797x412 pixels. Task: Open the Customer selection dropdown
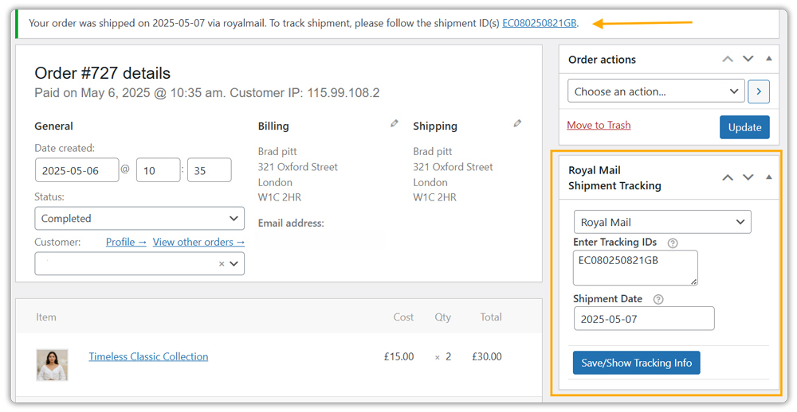pos(139,264)
